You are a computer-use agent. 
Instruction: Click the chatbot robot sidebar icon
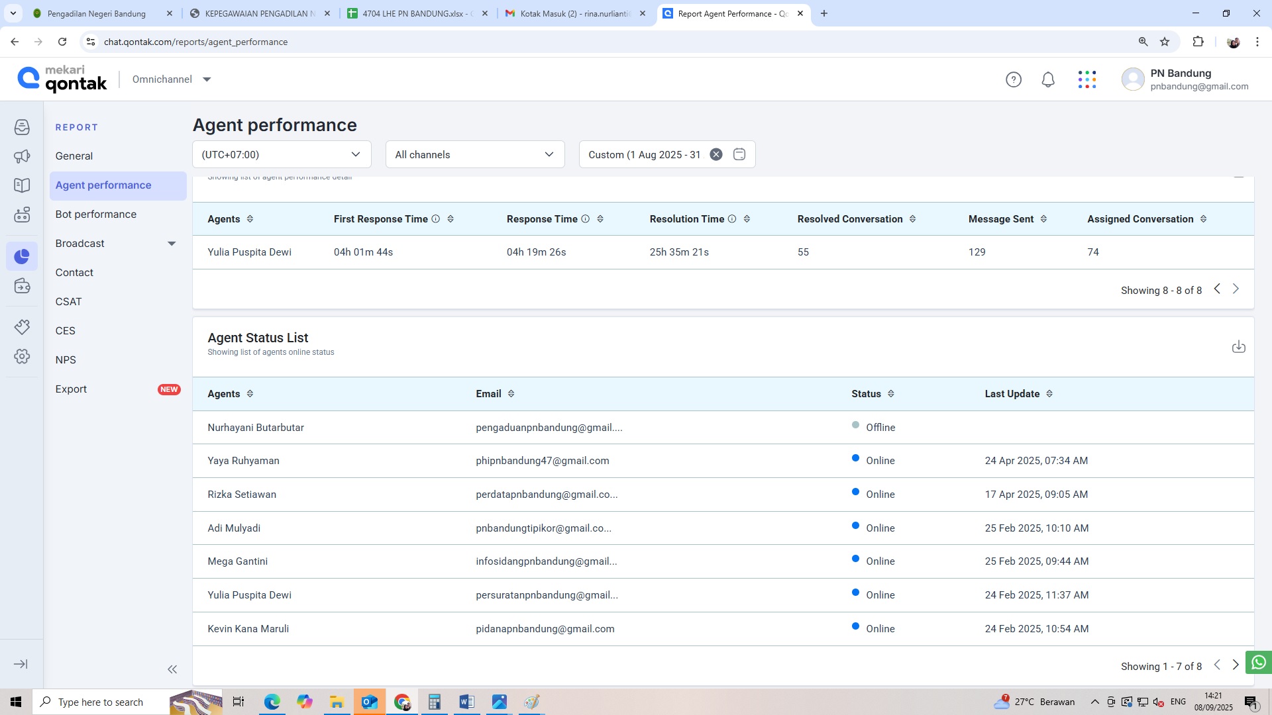point(22,215)
